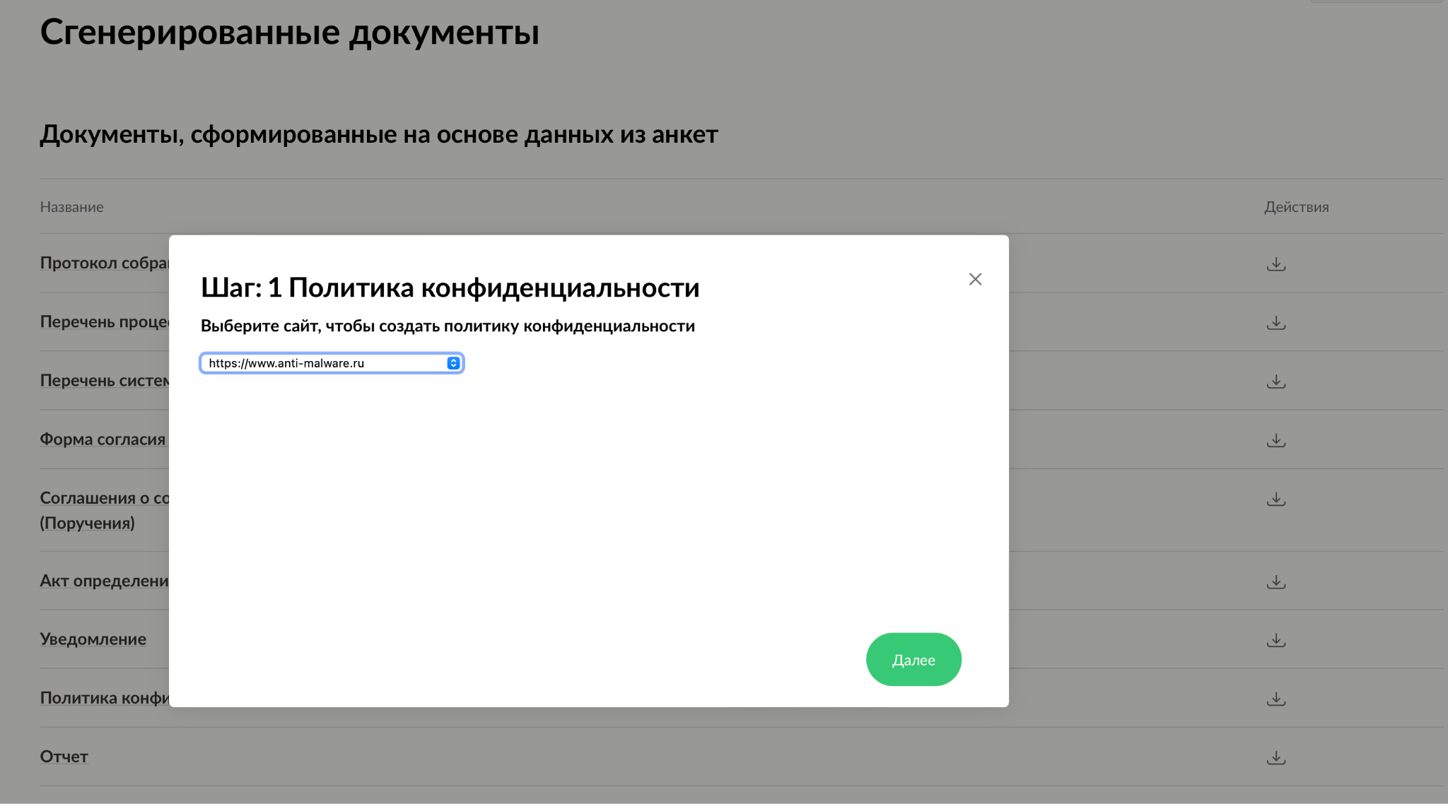The image size is (1448, 804).
Task: Download the Перечень процессов document
Action: [1275, 323]
